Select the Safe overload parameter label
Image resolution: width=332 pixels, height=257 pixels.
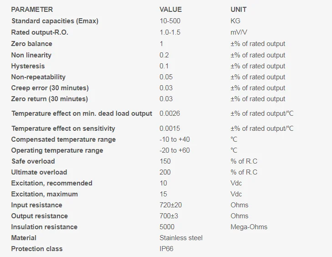pos(33,161)
